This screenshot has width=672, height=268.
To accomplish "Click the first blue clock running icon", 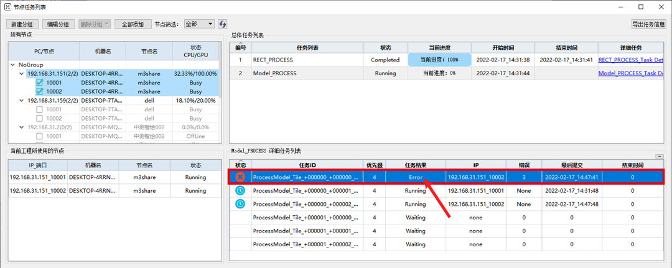I will pyautogui.click(x=240, y=190).
